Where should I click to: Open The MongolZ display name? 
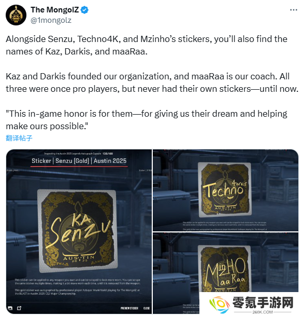pyautogui.click(x=55, y=10)
